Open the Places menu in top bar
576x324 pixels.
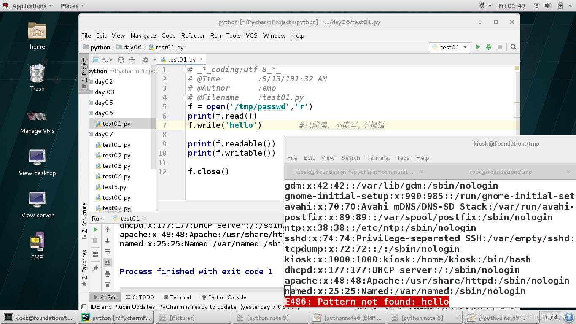(72, 6)
